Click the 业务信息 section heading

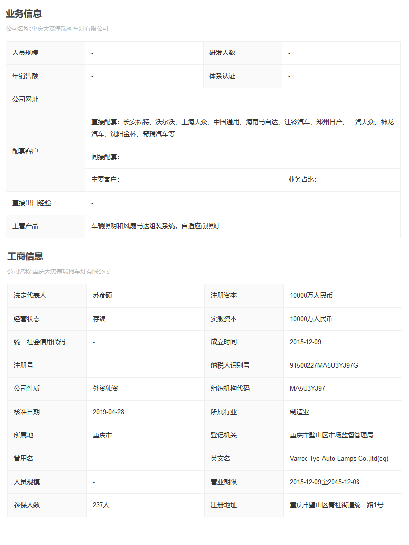click(24, 13)
